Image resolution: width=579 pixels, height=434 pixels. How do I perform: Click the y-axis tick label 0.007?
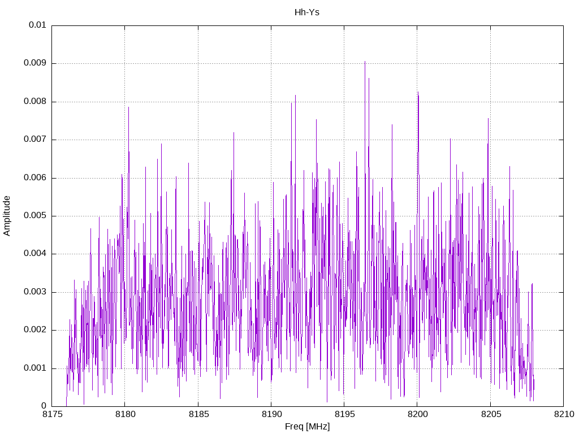35,140
